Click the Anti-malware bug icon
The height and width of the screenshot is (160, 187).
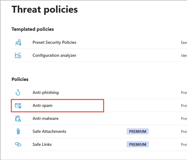point(18,119)
